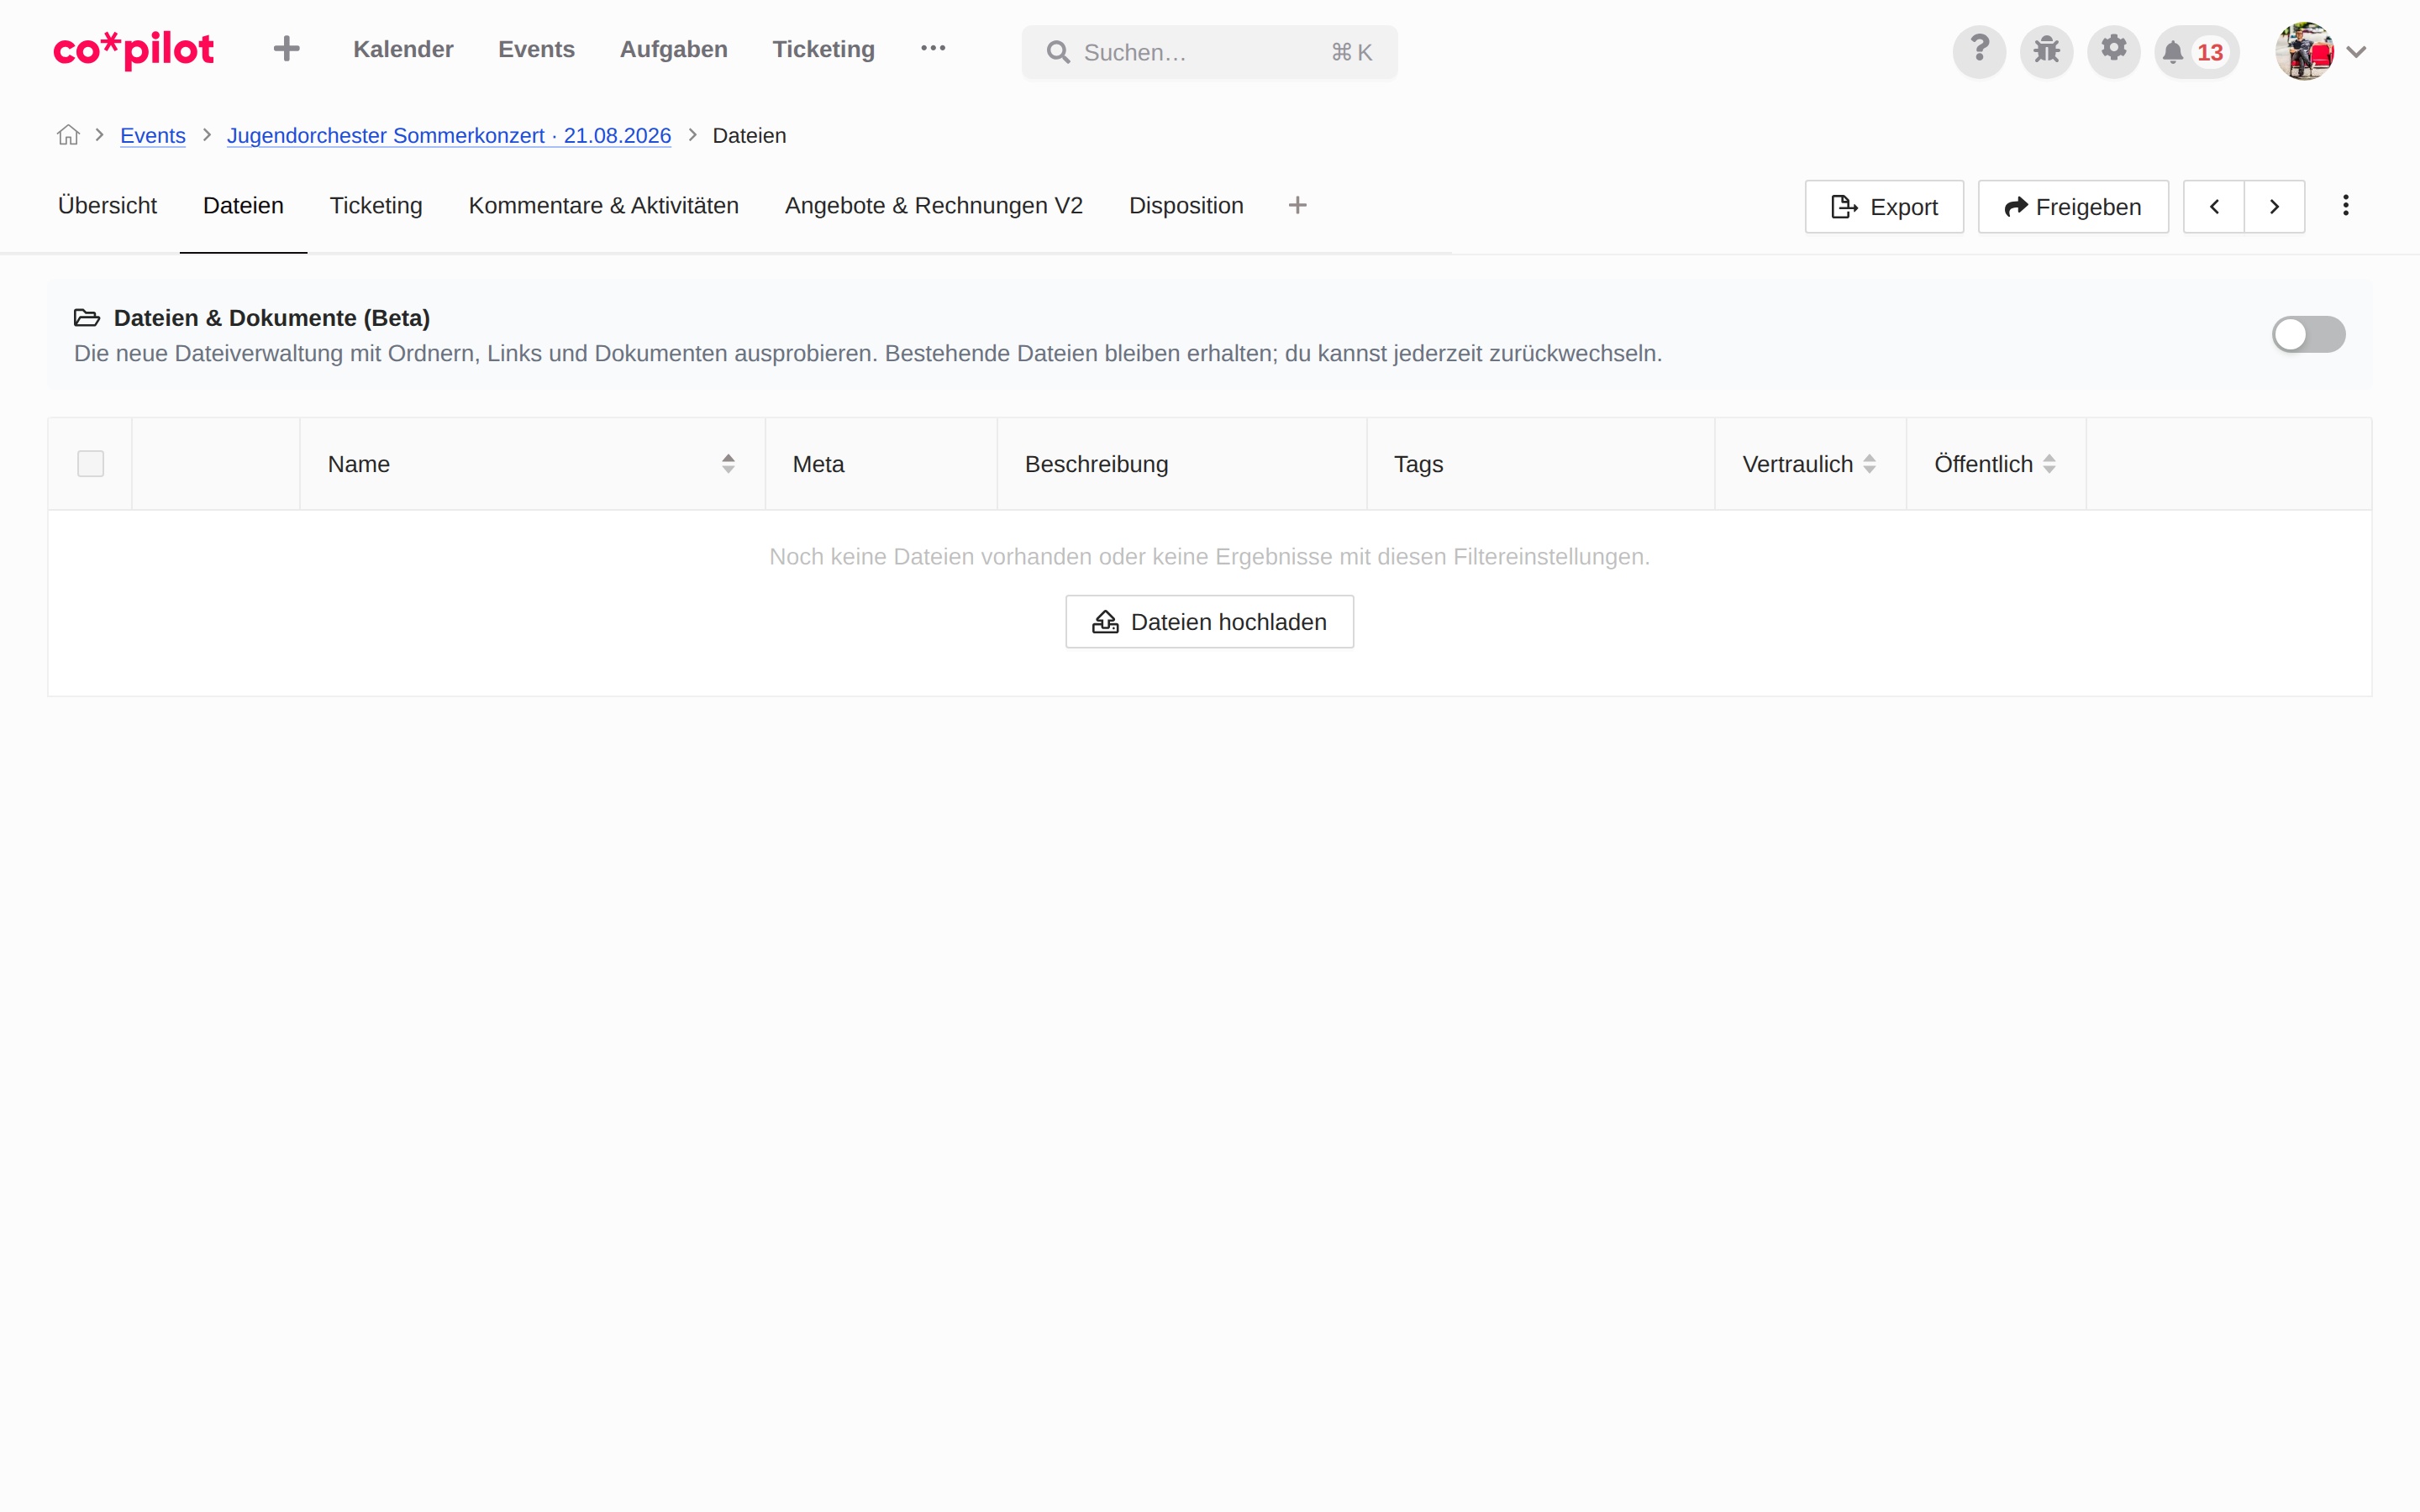Switch to the event Ticketing tab
Screen dimensions: 2420x1512
coord(376,206)
